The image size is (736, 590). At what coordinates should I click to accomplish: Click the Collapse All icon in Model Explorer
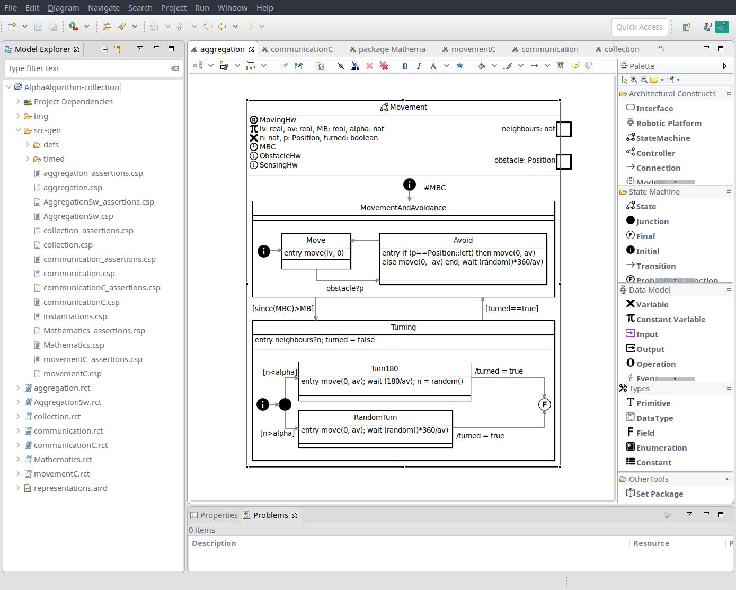coord(104,49)
